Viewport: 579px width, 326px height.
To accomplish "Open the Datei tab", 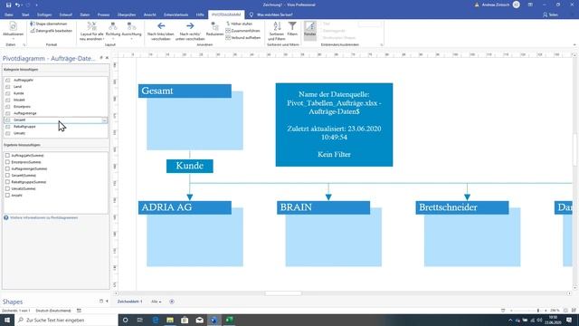I will coord(9,14).
